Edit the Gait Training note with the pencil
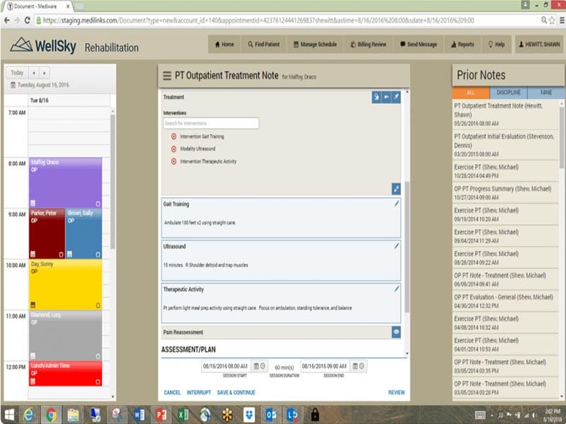 pyautogui.click(x=396, y=204)
